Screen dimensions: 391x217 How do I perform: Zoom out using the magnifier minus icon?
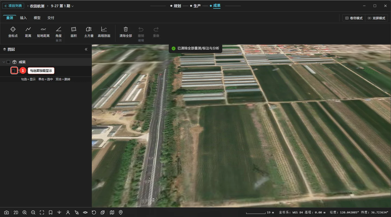tap(33, 212)
